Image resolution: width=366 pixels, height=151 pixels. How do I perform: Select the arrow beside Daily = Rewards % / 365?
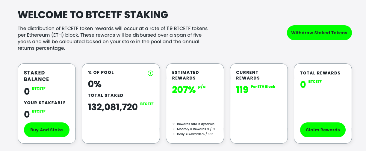tap(173, 134)
